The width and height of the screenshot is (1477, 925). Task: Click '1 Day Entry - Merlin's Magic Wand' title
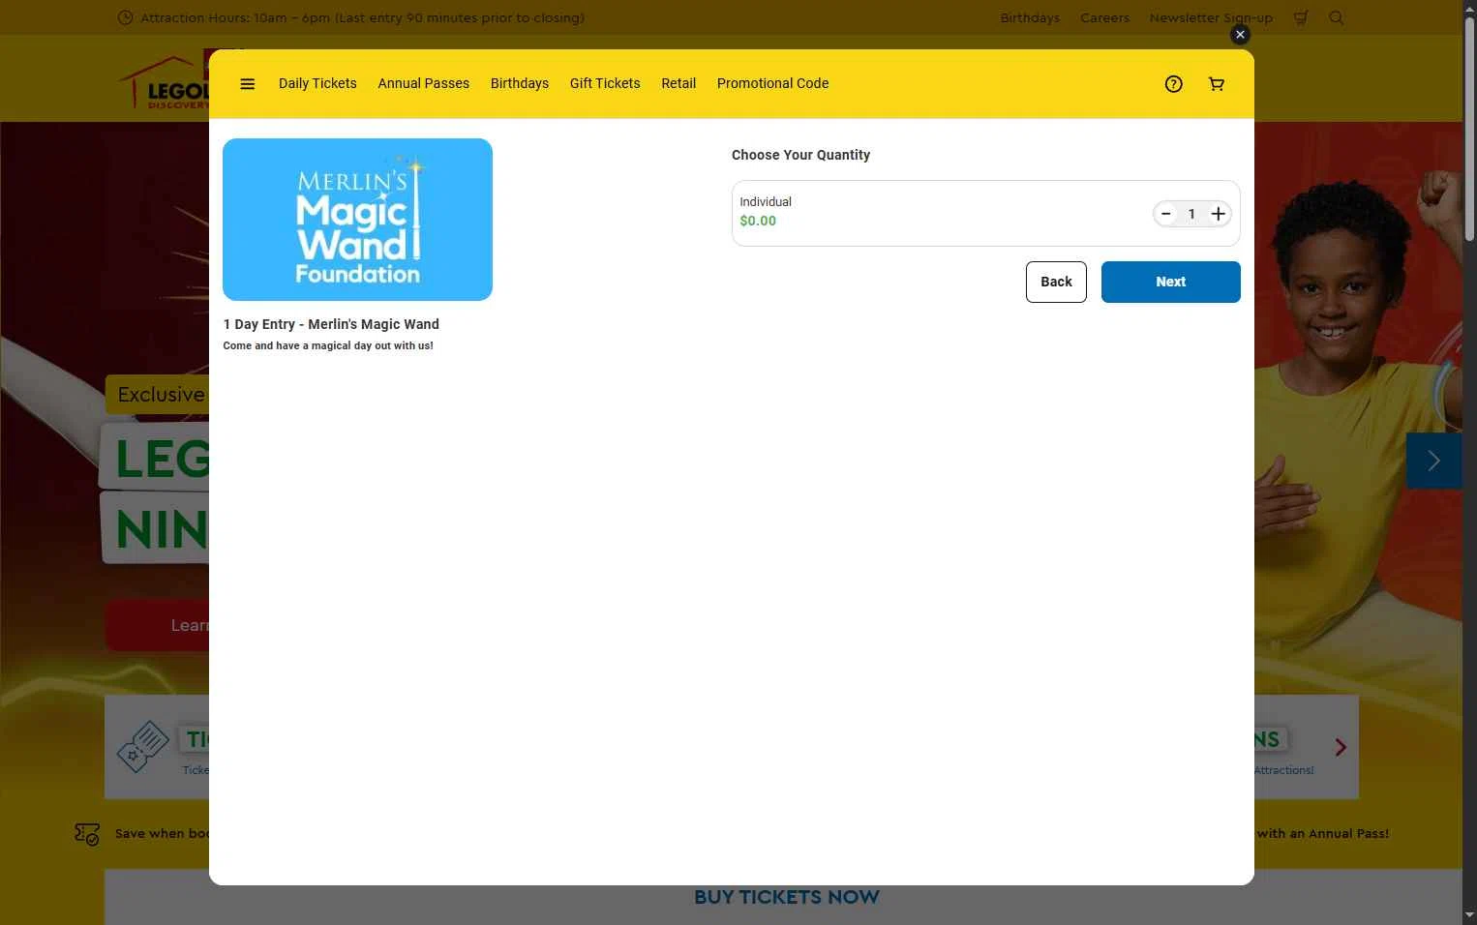click(x=331, y=324)
